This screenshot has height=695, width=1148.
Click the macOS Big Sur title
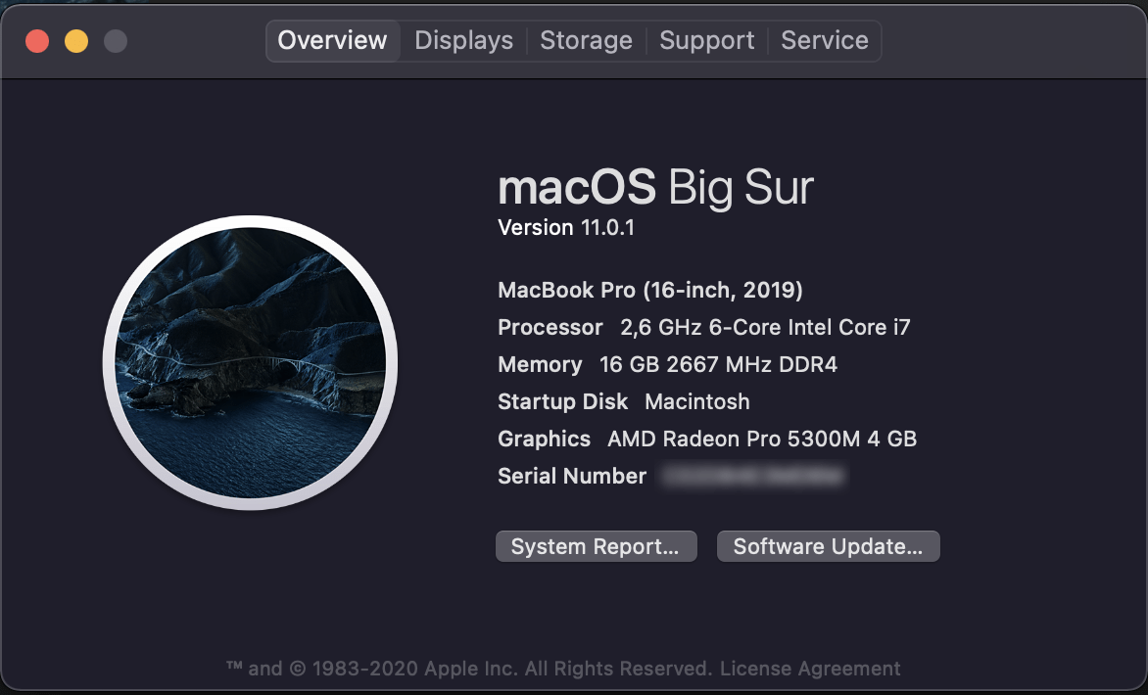pyautogui.click(x=655, y=187)
